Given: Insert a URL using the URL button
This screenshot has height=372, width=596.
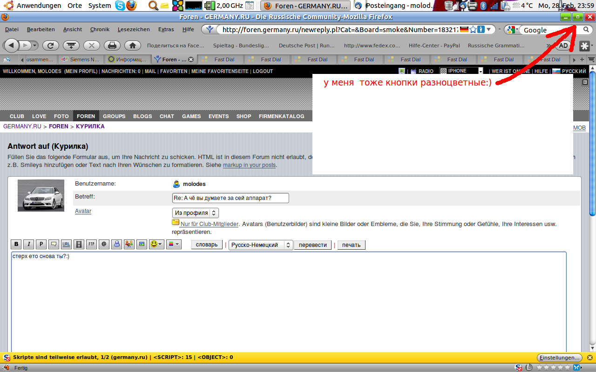Looking at the screenshot, I should click(x=67, y=244).
